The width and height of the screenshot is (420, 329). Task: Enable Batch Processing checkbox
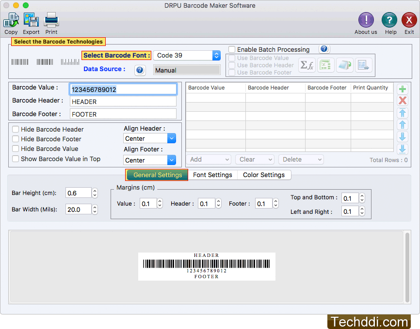(x=232, y=49)
